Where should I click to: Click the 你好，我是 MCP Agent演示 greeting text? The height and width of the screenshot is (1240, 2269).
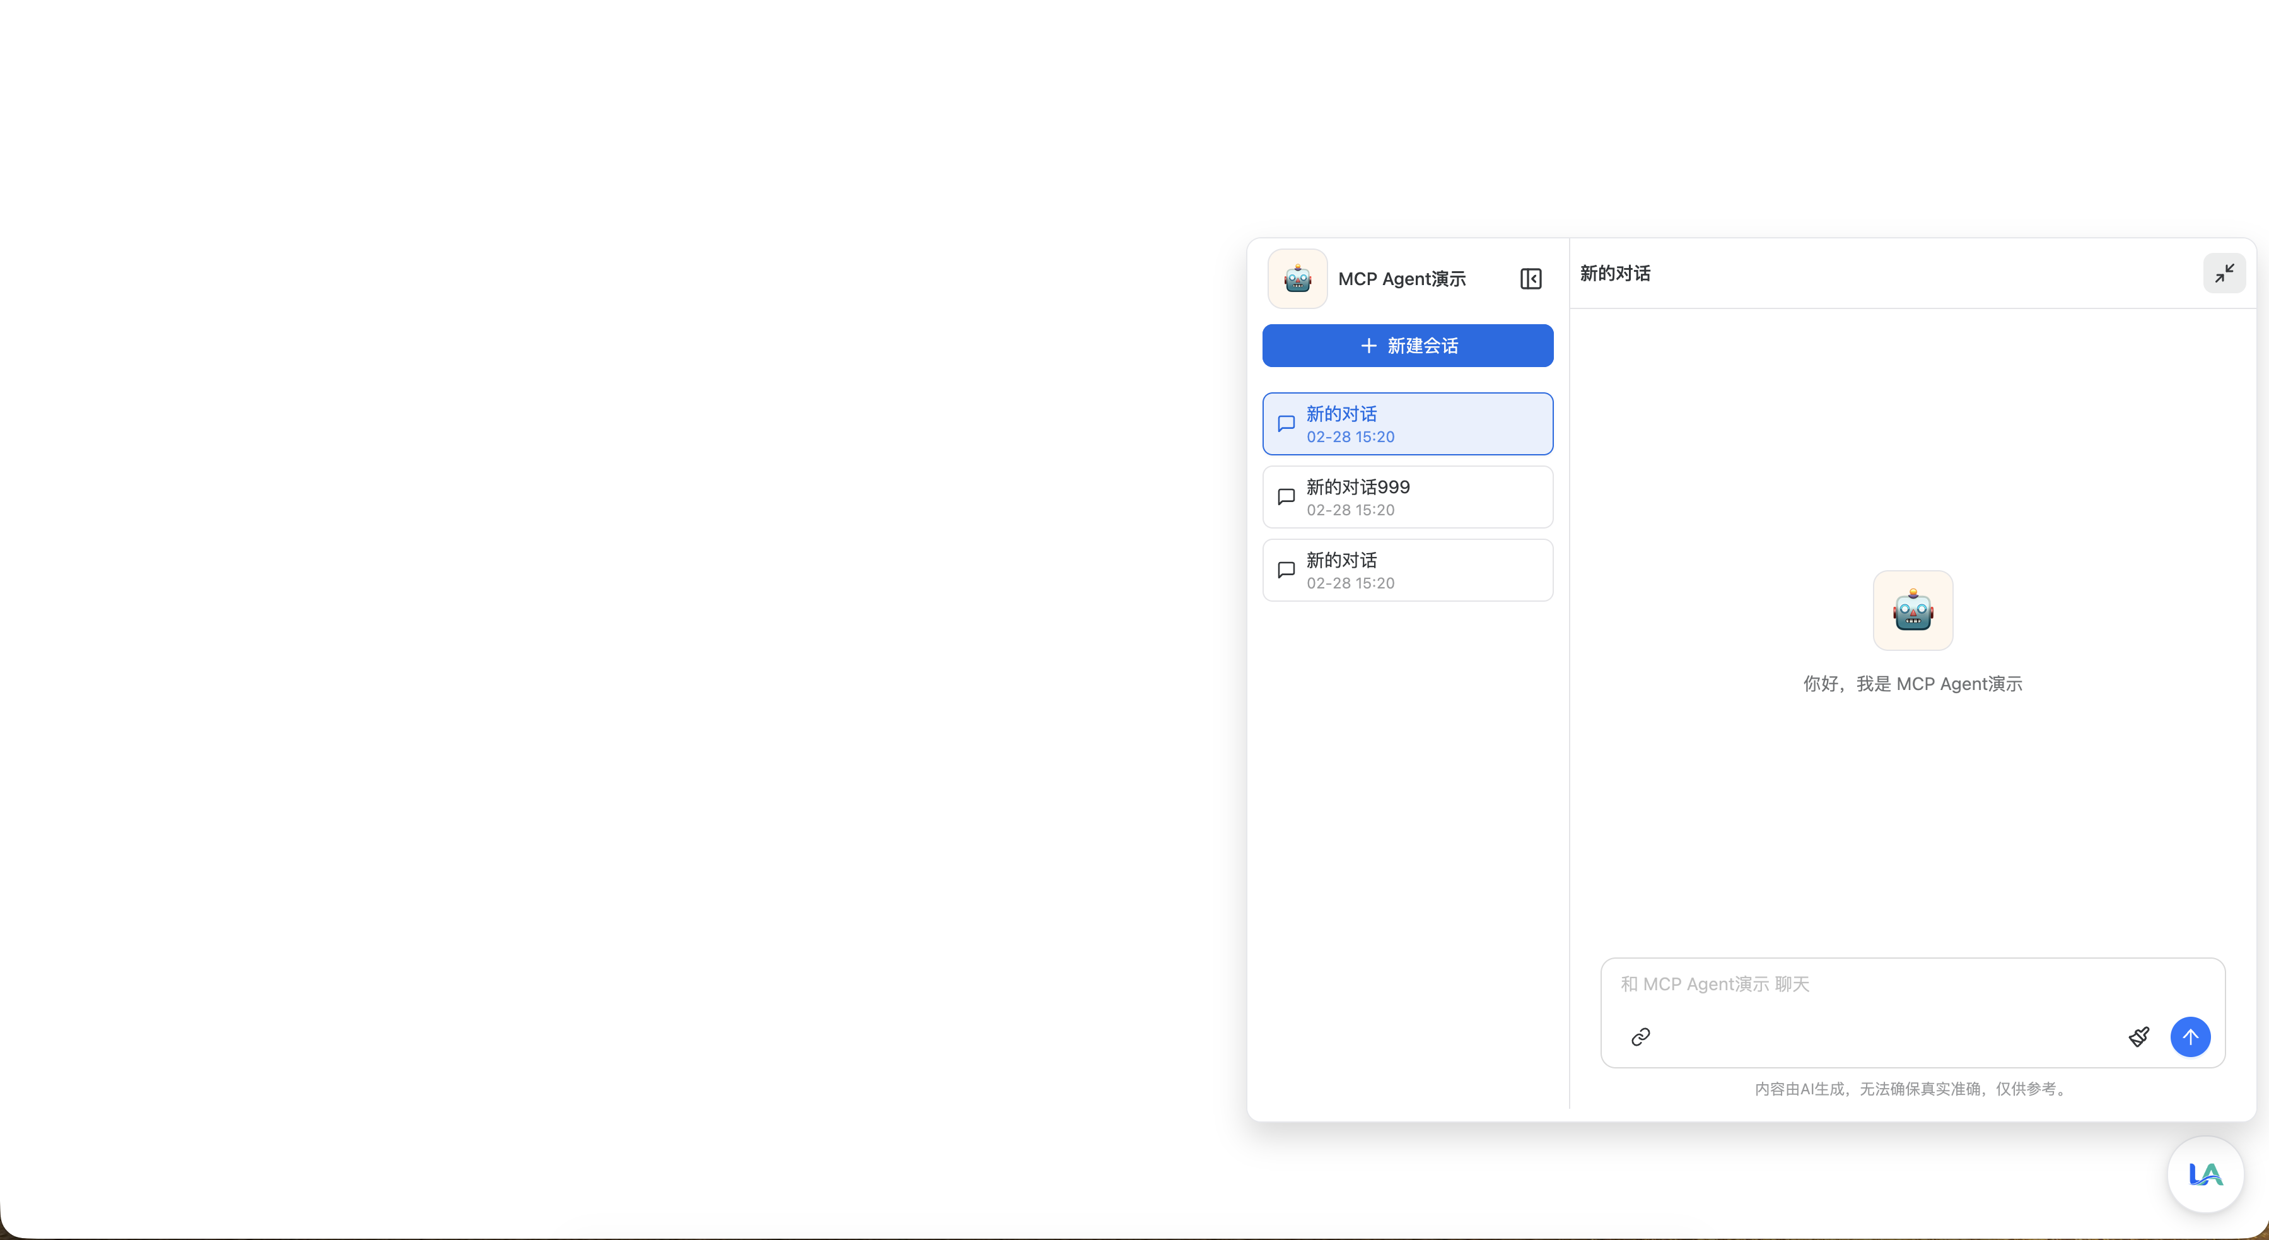pyautogui.click(x=1912, y=684)
